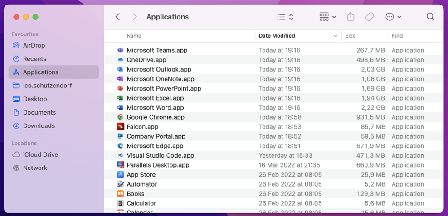This screenshot has width=448, height=216.
Task: Click the Parallels Desktop icon
Action: [x=120, y=165]
